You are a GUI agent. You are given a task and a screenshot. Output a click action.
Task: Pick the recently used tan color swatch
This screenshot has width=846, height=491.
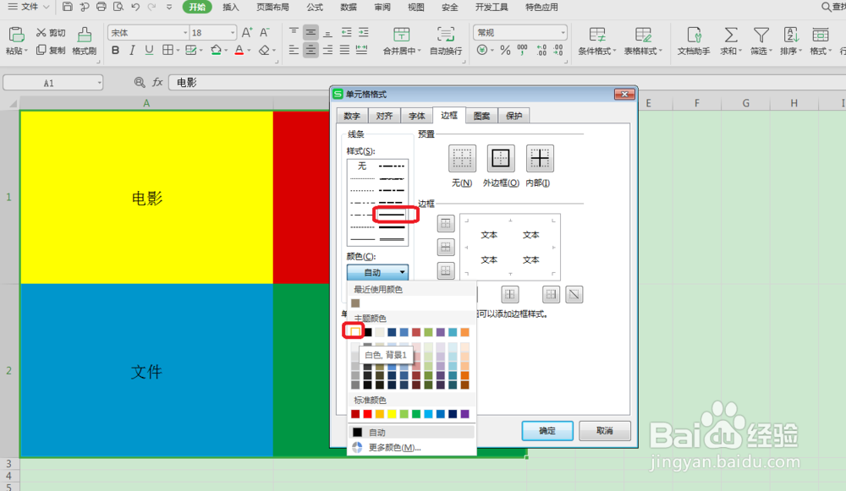(x=355, y=303)
